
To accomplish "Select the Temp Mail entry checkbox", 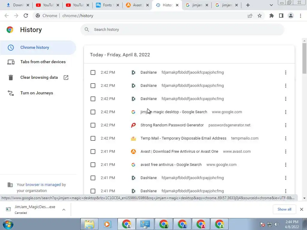I will [93, 138].
